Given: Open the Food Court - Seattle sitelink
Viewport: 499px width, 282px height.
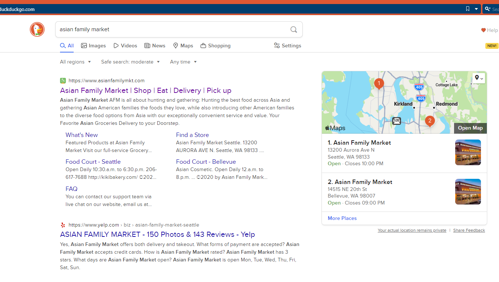Looking at the screenshot, I should click(93, 162).
